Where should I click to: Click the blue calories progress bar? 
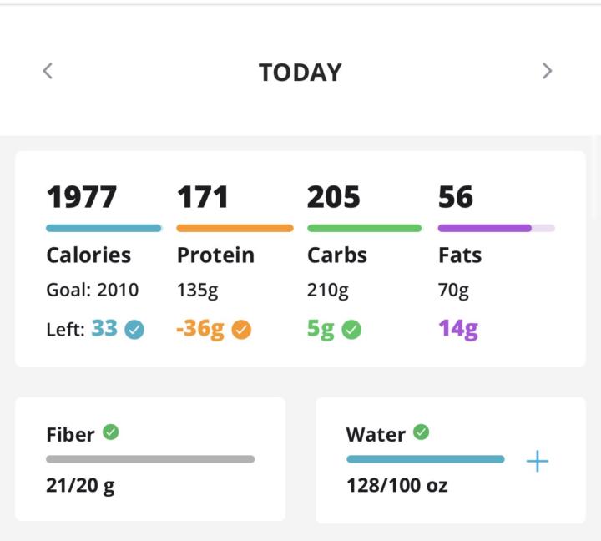(x=104, y=228)
